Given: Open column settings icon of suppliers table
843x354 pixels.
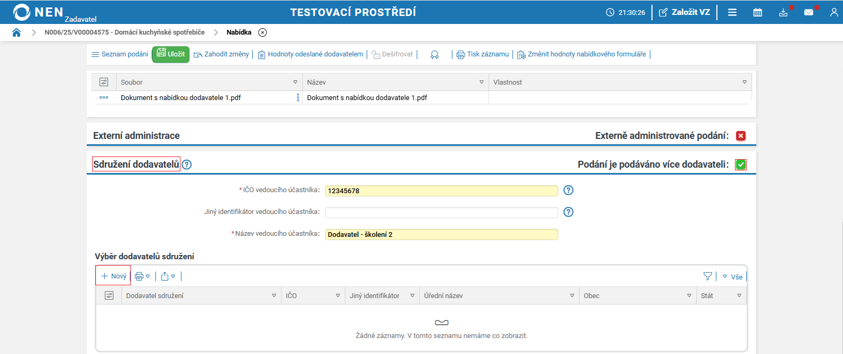Looking at the screenshot, I should [x=109, y=295].
